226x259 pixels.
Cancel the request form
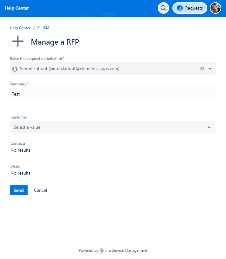[x=40, y=190]
